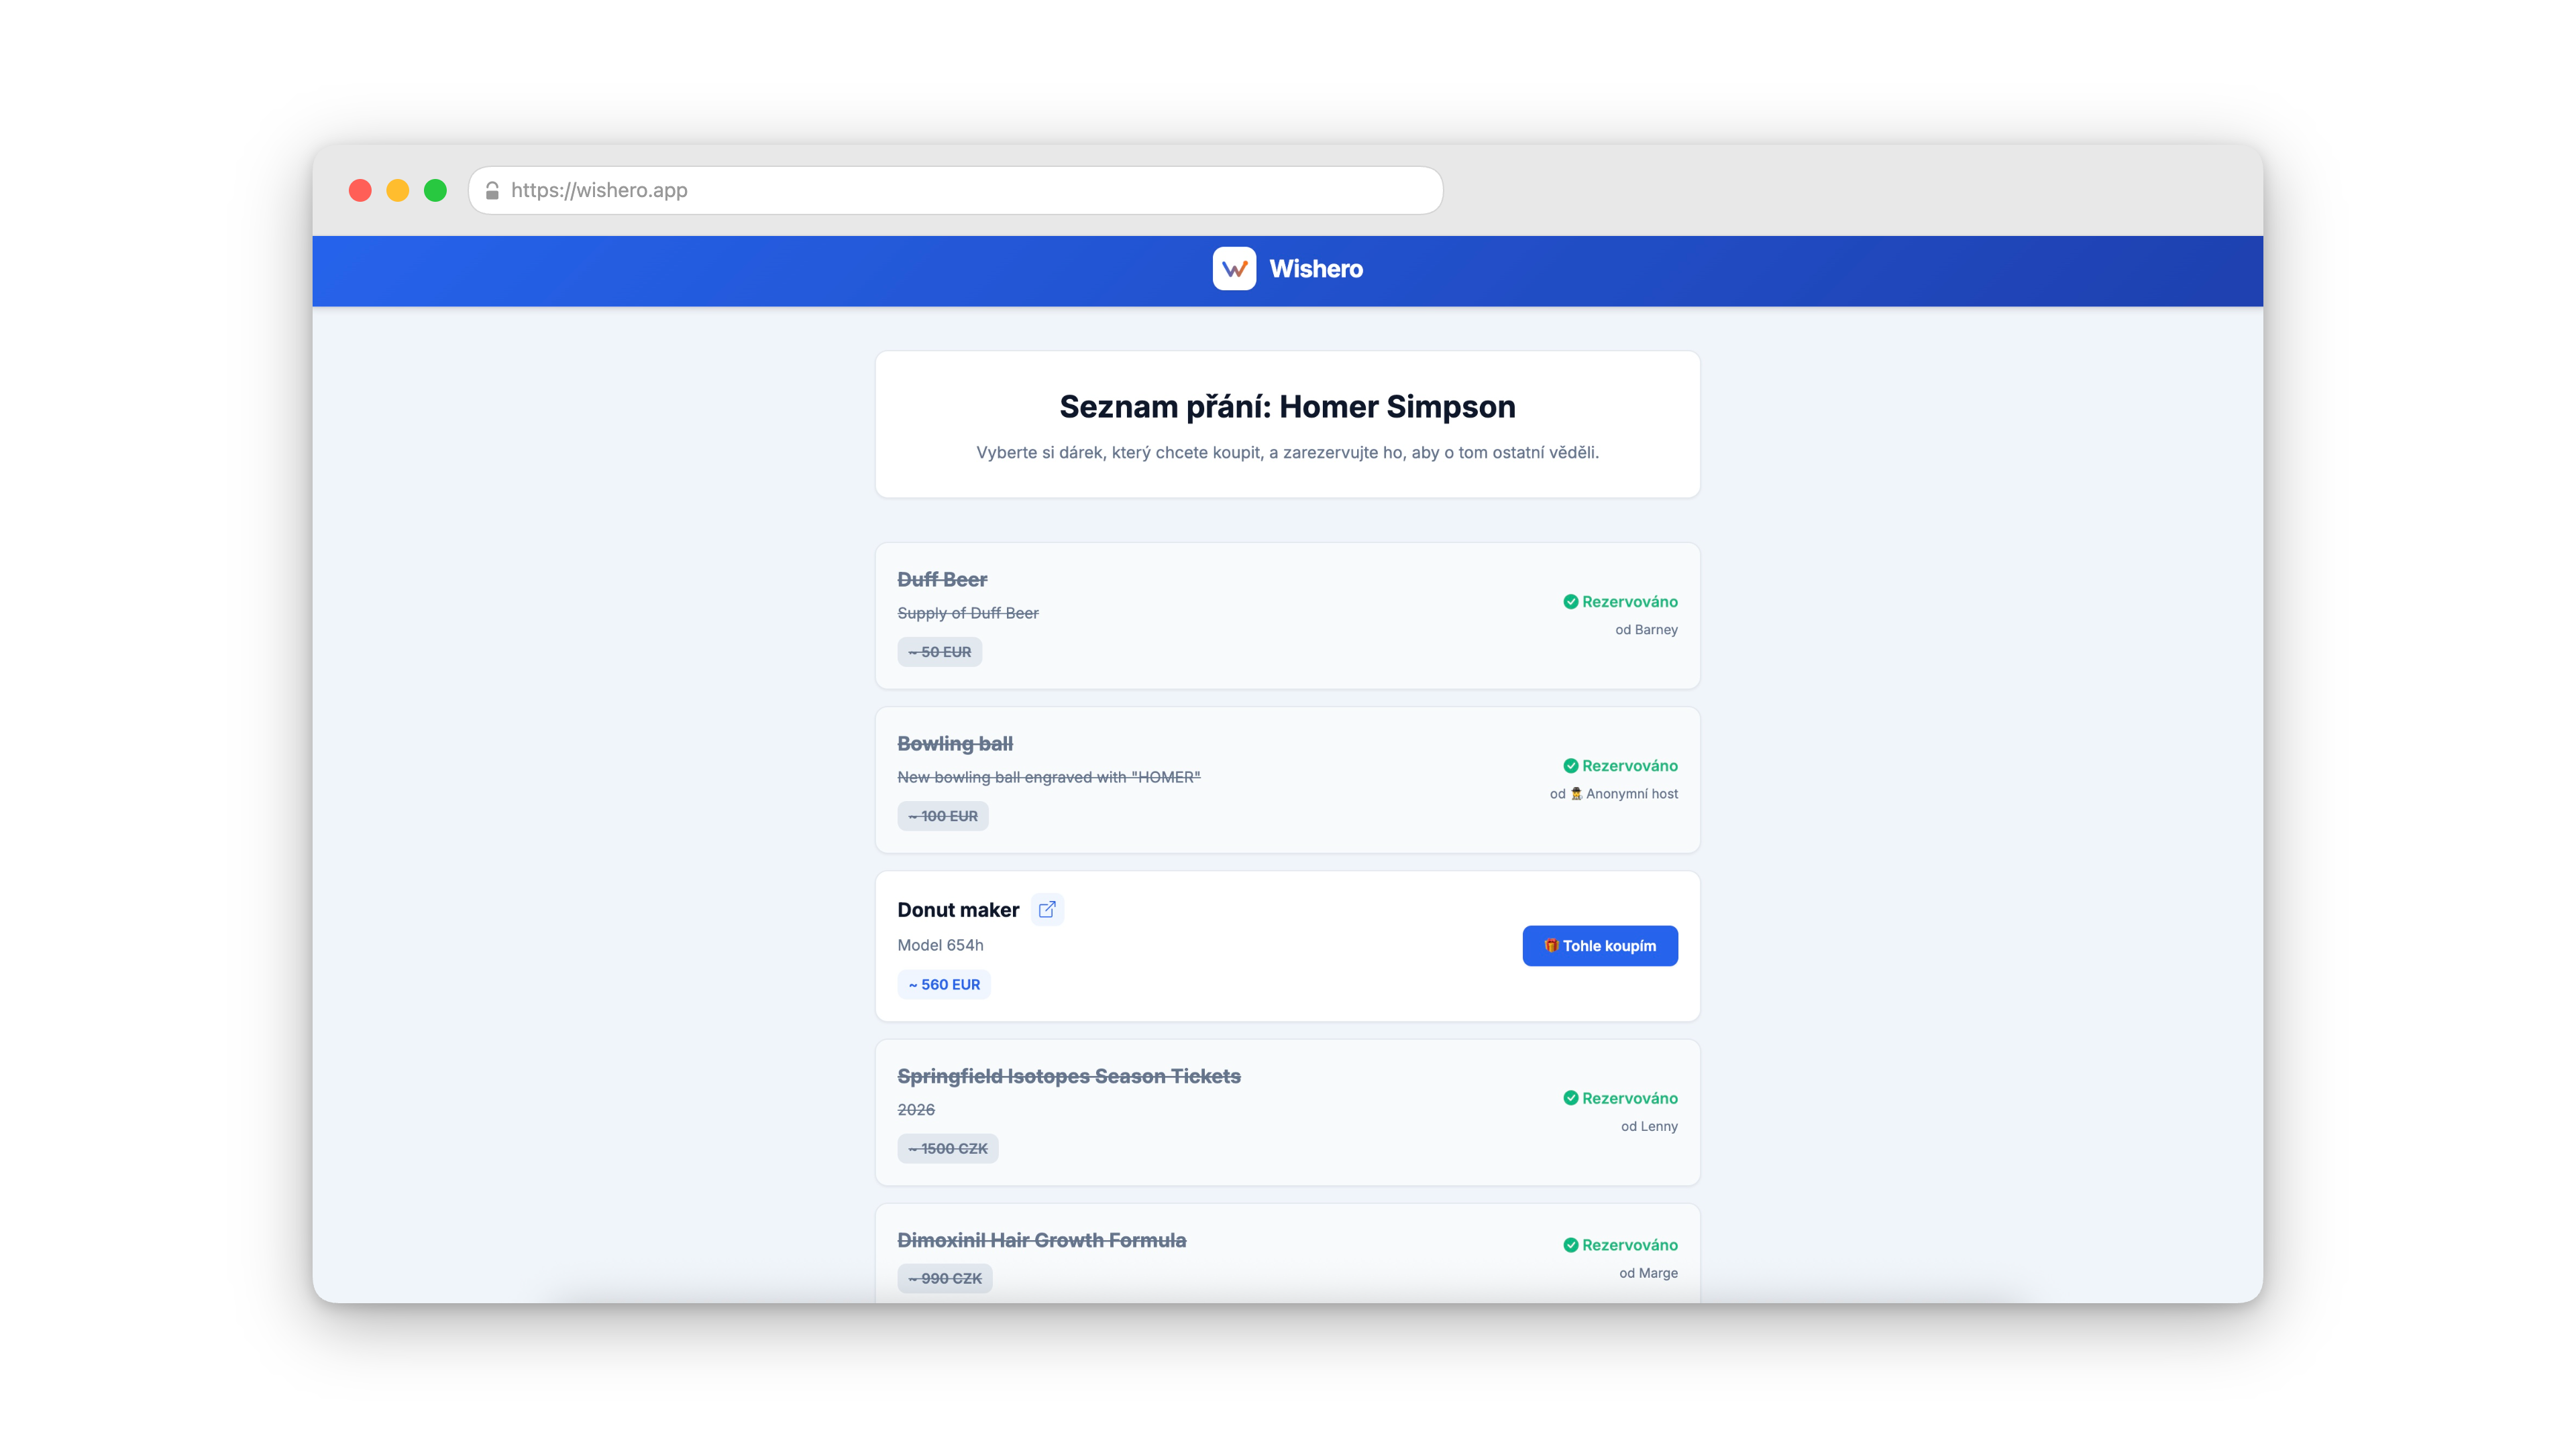Click the green maximize window button
This screenshot has height=1448, width=2576.
tap(435, 190)
